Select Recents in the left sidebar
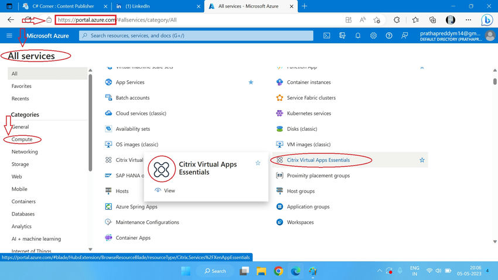Image resolution: width=498 pixels, height=280 pixels. [20, 98]
